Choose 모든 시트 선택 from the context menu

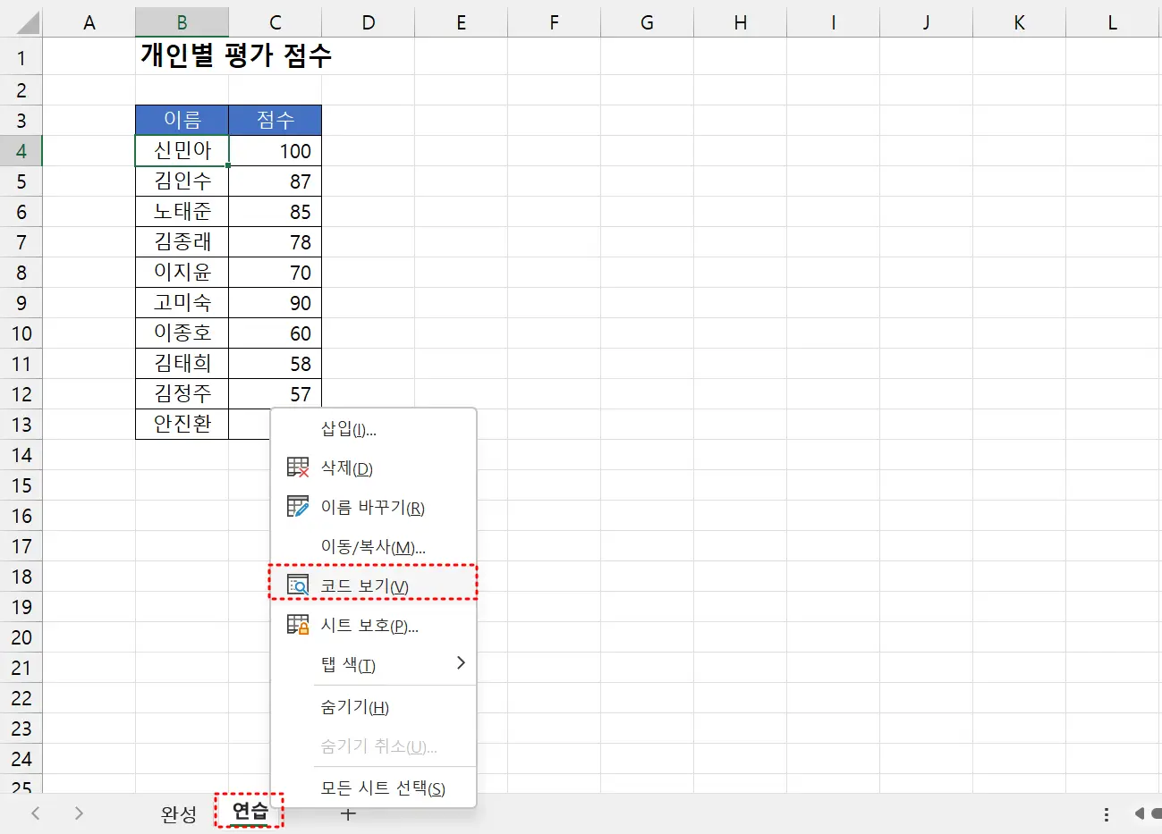point(374,788)
